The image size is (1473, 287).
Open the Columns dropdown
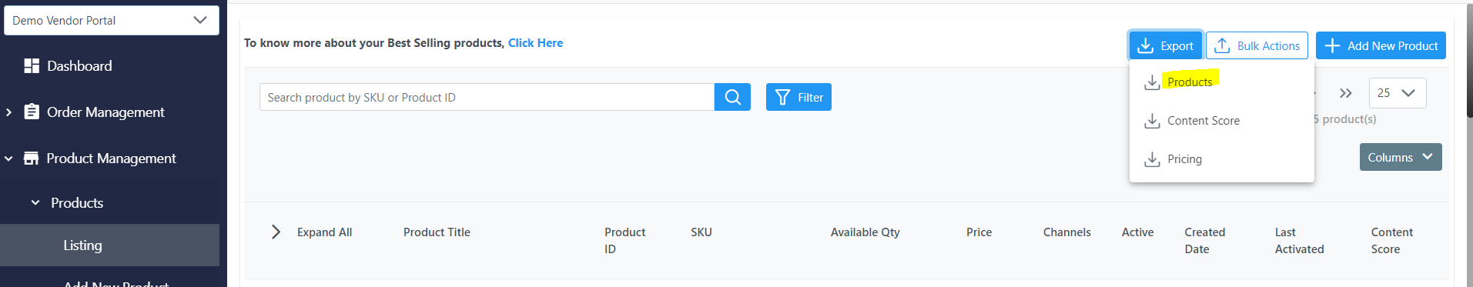pos(1401,157)
